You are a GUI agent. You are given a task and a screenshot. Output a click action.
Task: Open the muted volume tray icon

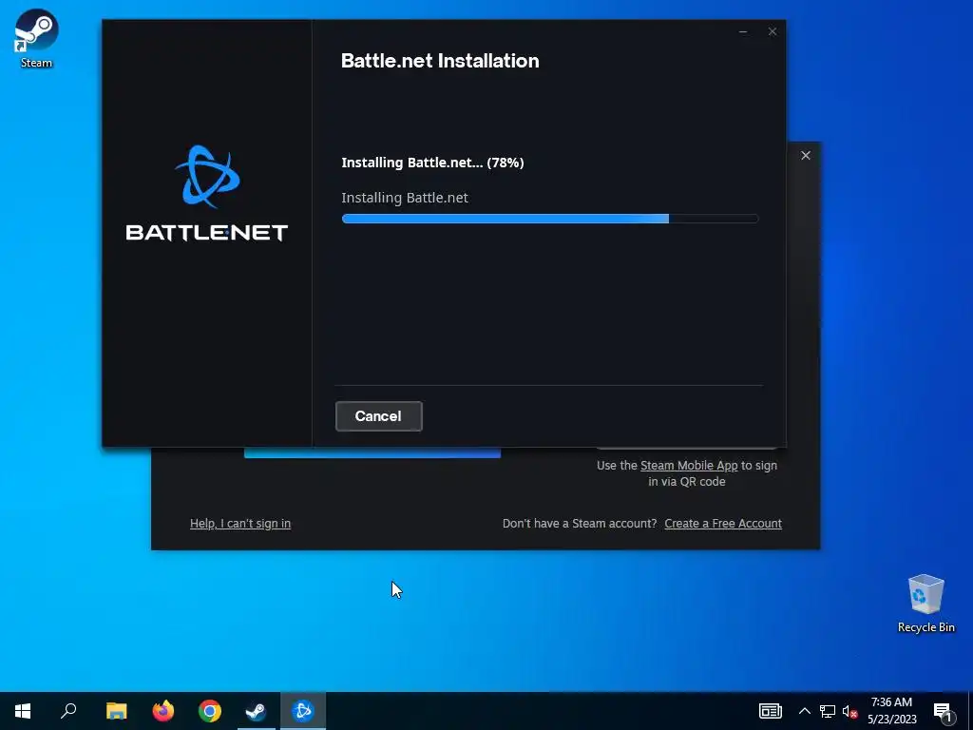849,711
